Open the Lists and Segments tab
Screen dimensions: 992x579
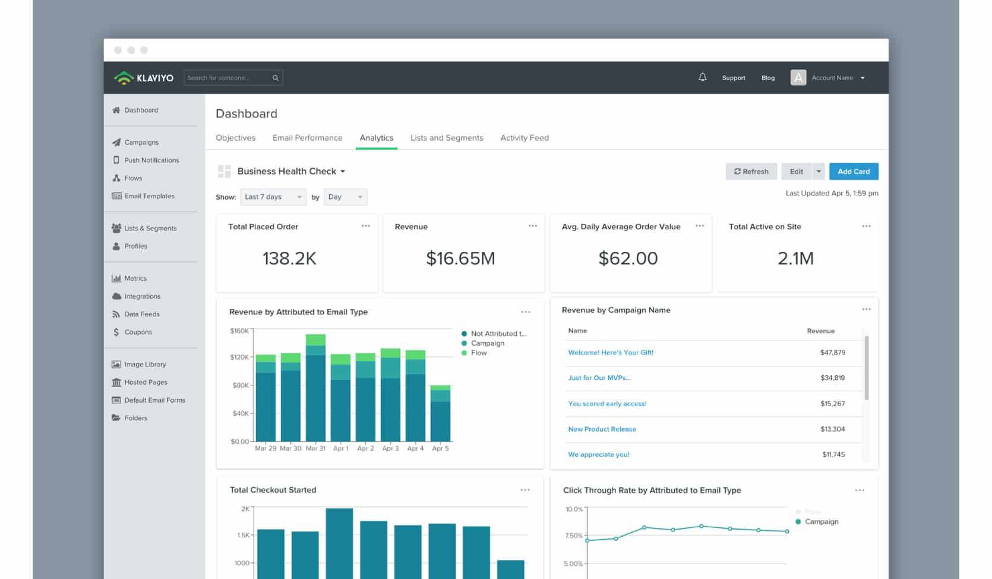(x=446, y=137)
